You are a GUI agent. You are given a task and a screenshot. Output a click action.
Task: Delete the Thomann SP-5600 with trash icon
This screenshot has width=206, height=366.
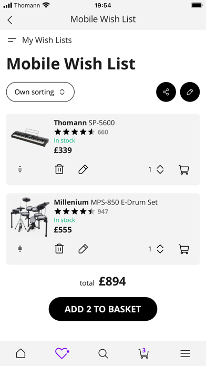(x=59, y=169)
